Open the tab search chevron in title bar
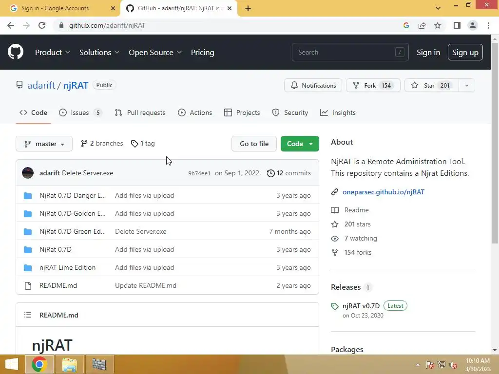499x374 pixels. click(438, 8)
